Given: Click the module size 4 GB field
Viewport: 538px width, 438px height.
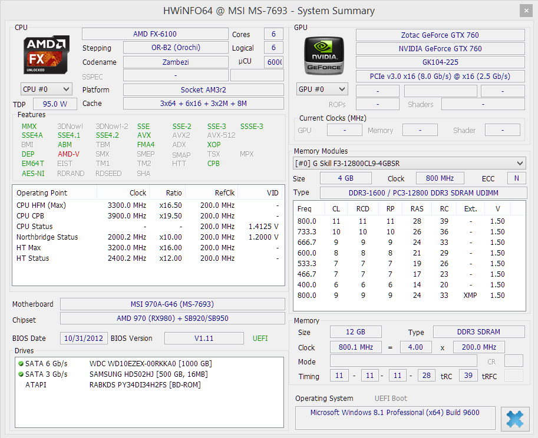Looking at the screenshot, I should tap(345, 178).
